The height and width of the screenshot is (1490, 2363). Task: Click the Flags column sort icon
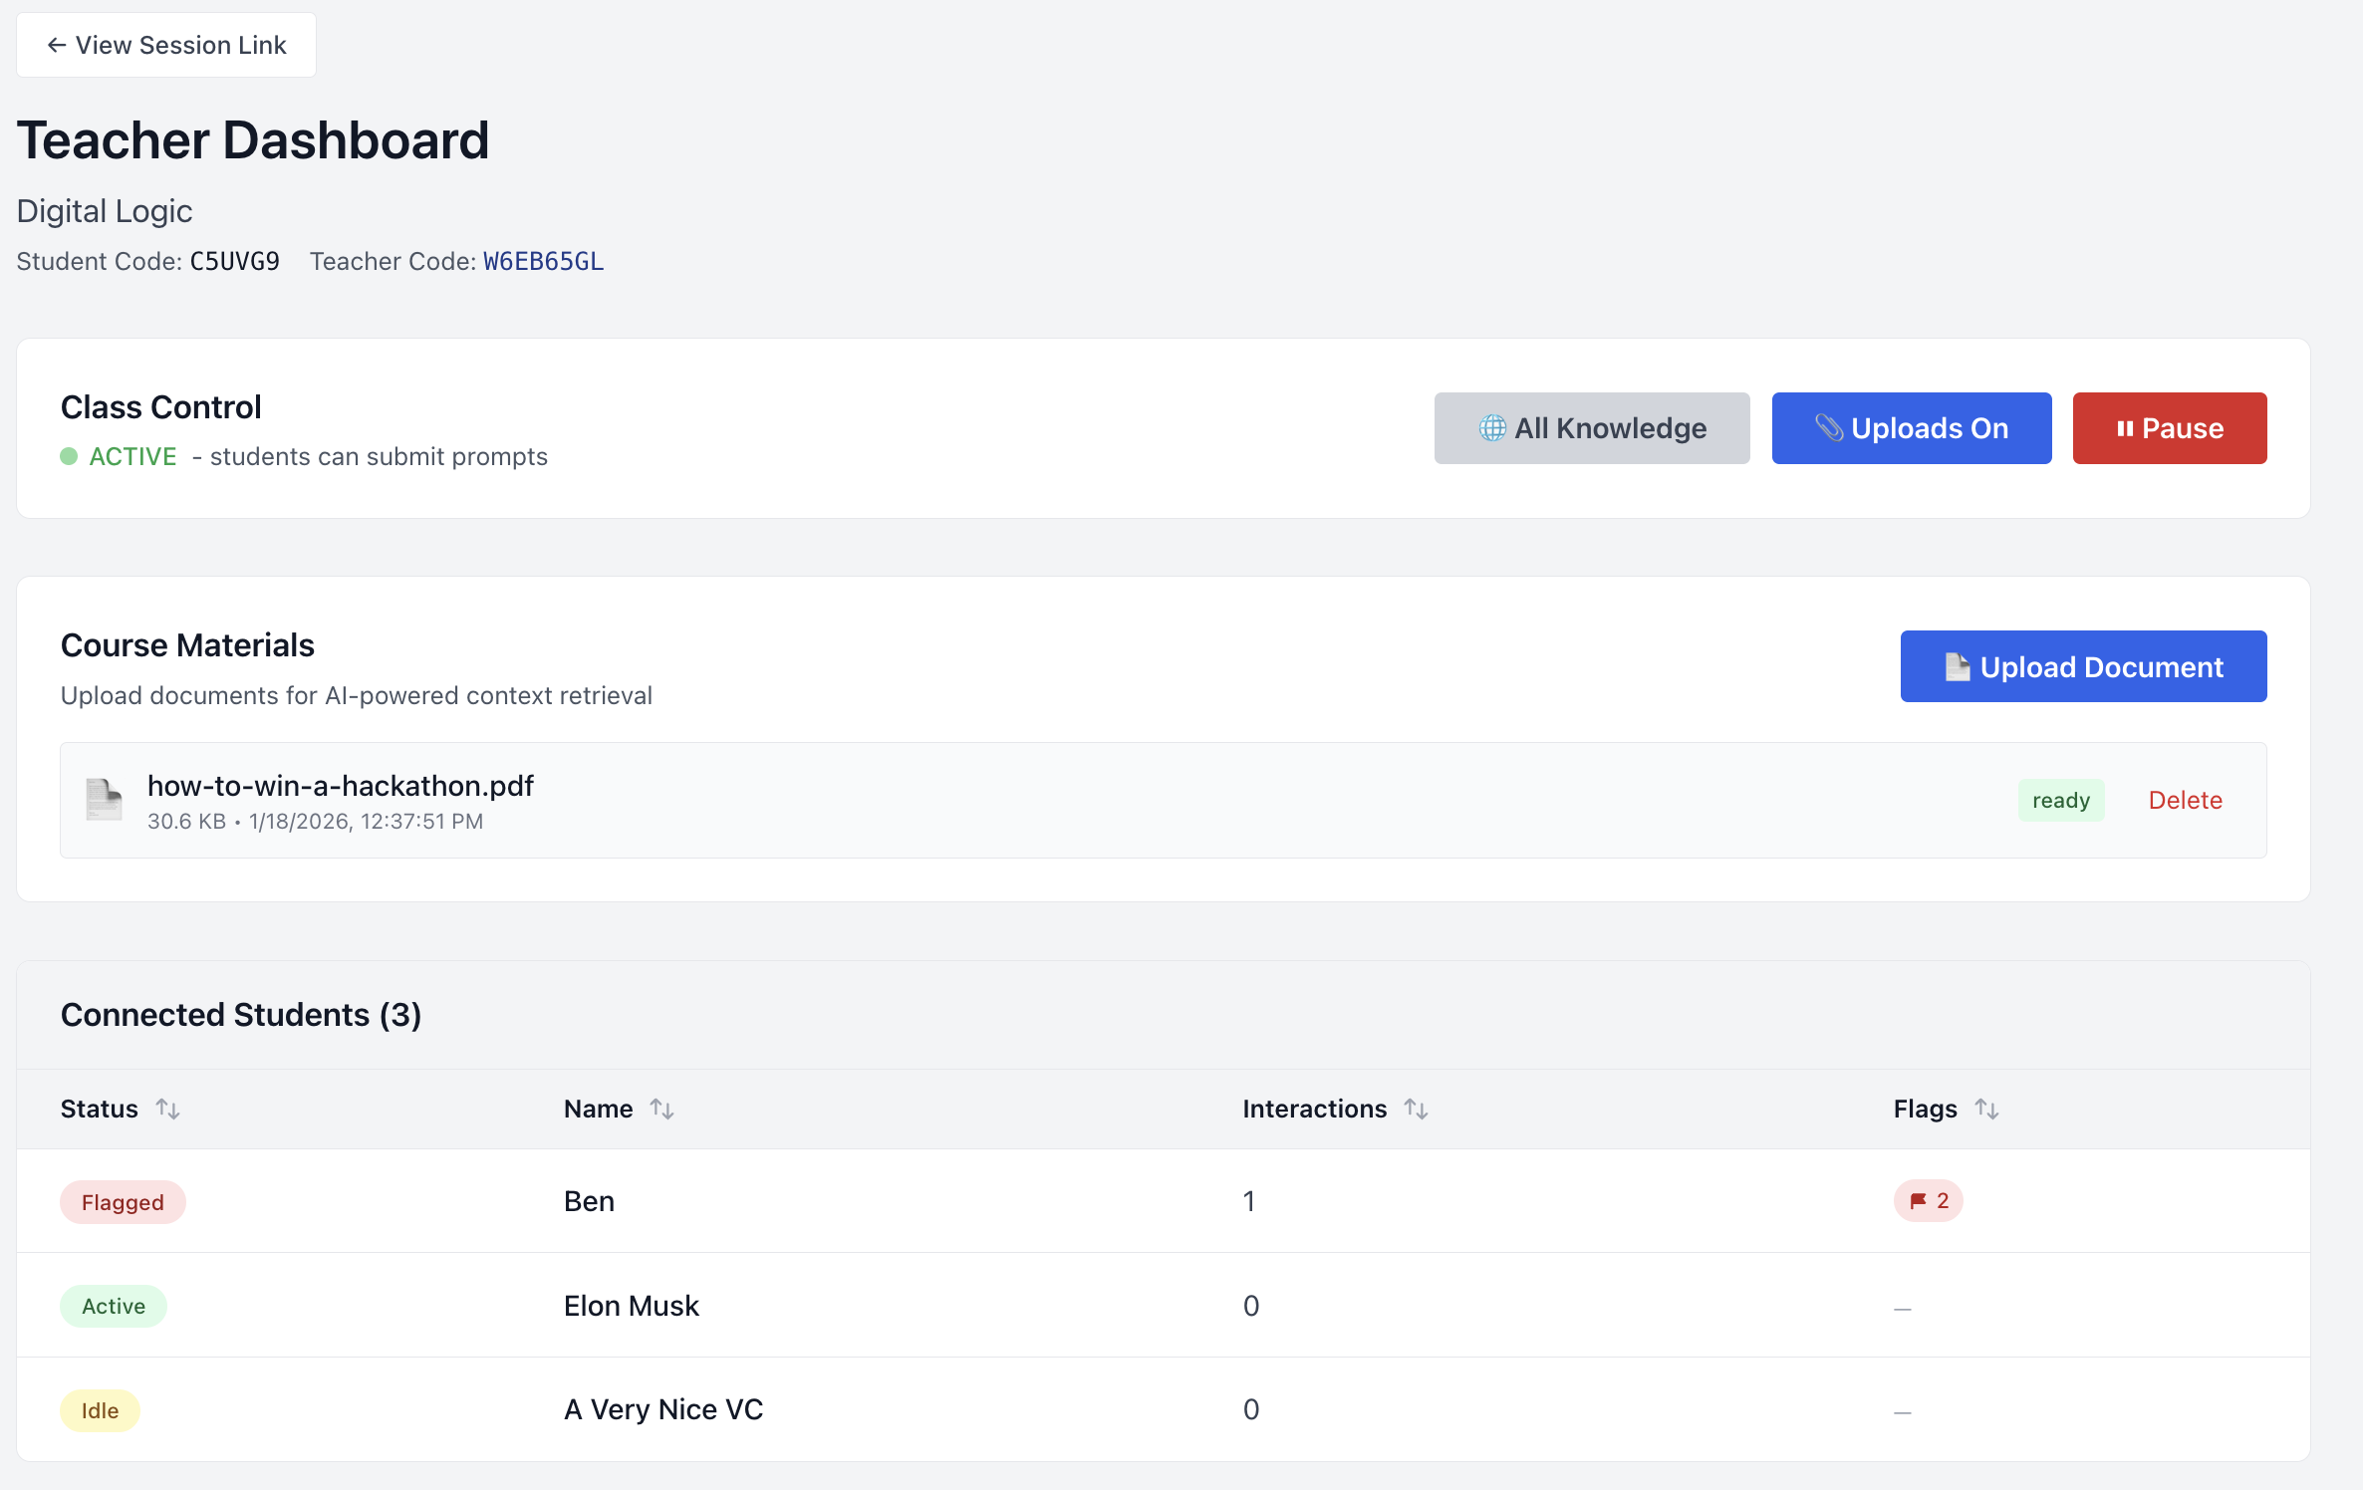point(1986,1109)
